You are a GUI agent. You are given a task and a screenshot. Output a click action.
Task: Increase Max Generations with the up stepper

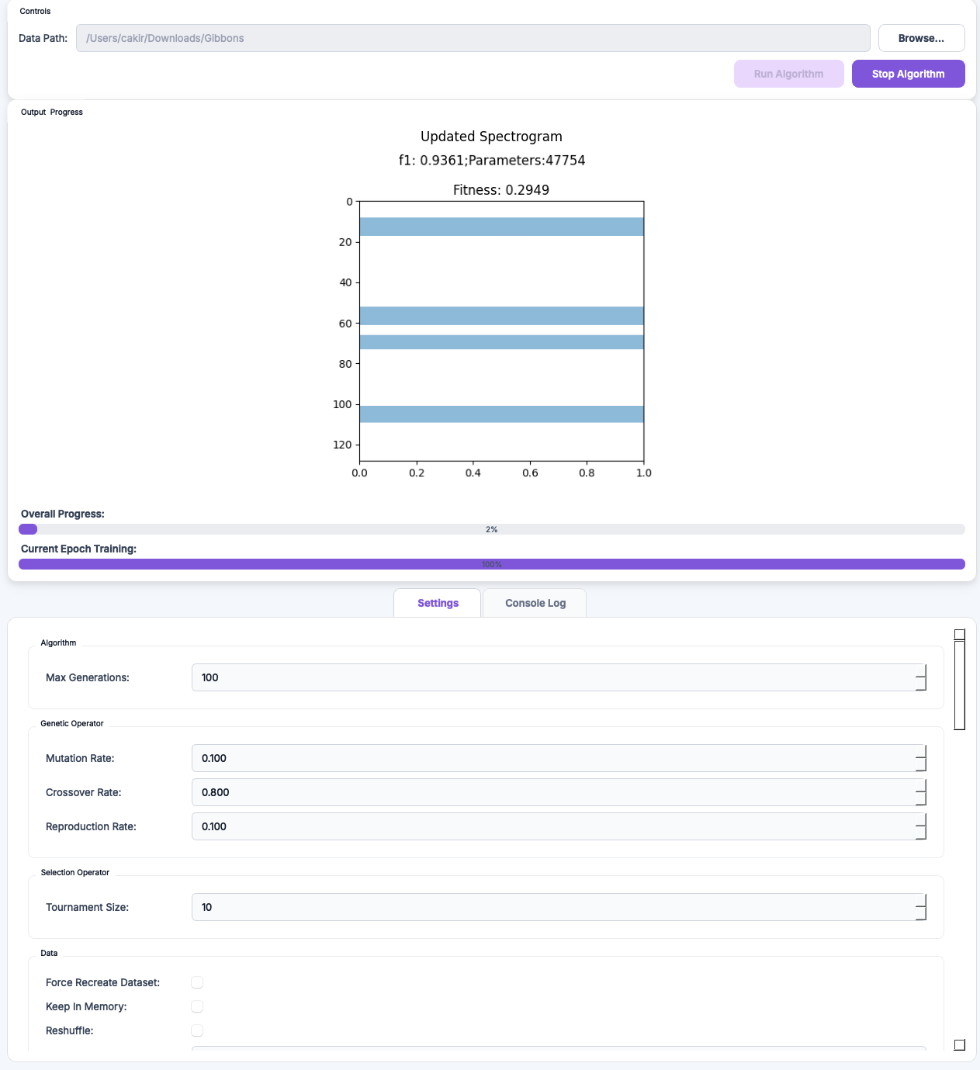pos(921,670)
